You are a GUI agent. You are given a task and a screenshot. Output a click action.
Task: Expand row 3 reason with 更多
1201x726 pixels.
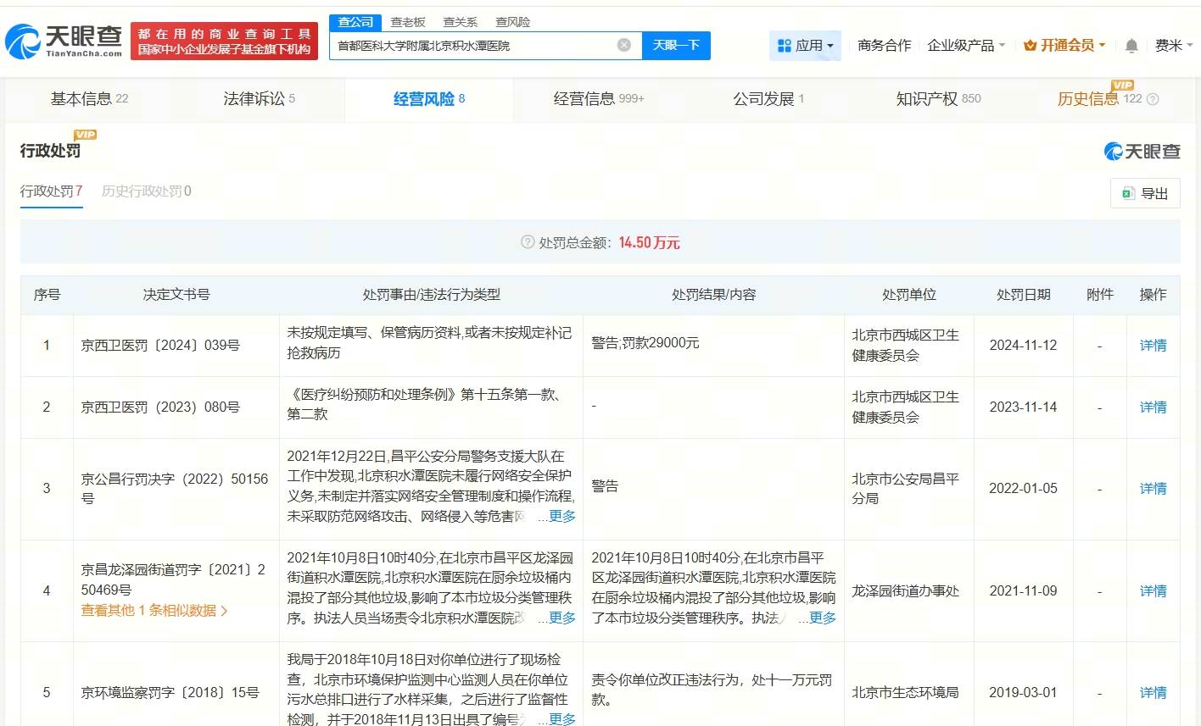[561, 516]
